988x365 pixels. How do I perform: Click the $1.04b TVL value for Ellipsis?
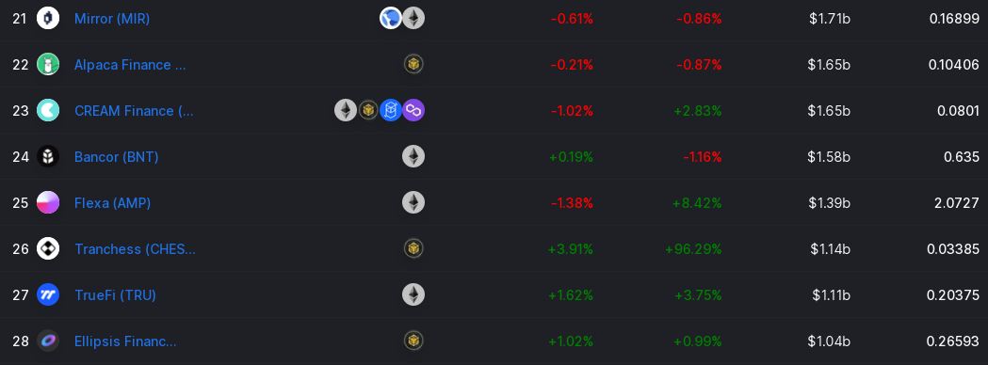coord(829,341)
